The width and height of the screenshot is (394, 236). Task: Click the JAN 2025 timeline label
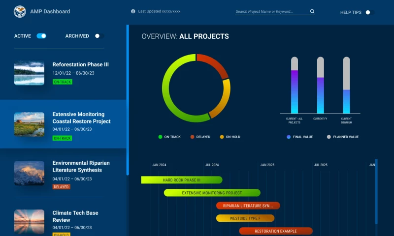pos(267,165)
